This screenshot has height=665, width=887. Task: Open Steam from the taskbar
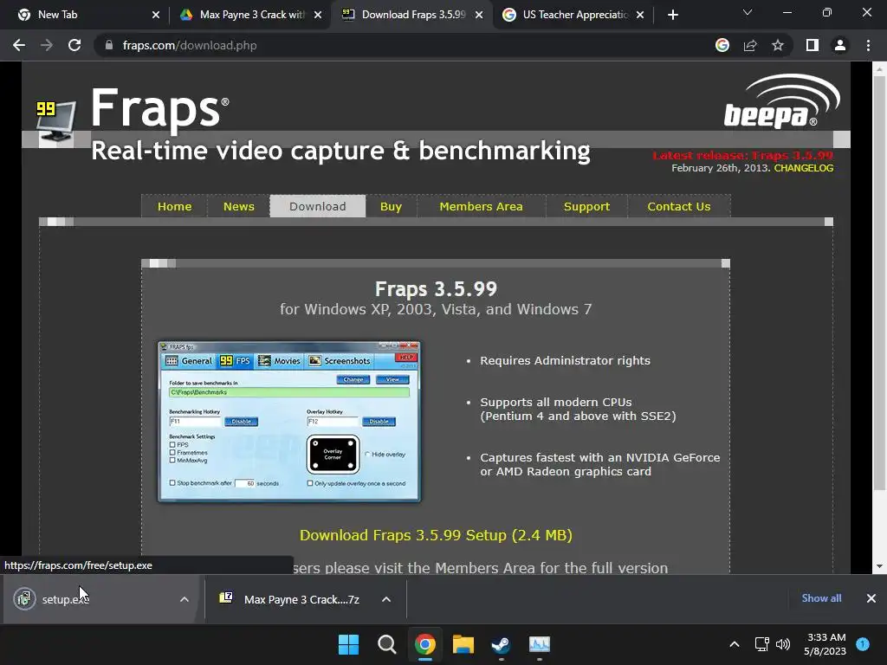tap(502, 644)
